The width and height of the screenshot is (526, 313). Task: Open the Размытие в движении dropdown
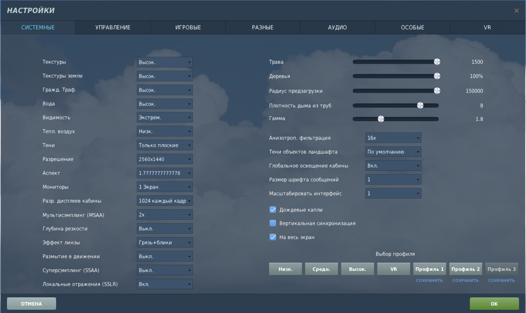(x=165, y=257)
